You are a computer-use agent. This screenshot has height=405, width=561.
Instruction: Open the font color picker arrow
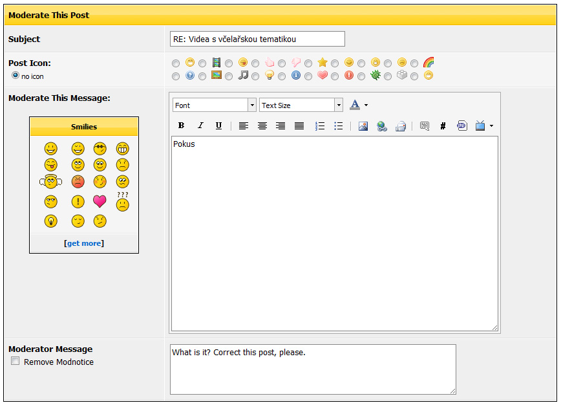(x=366, y=105)
